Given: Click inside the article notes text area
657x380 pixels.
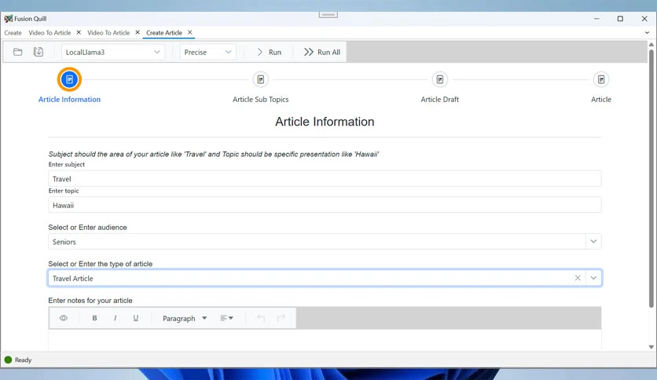Looking at the screenshot, I should [x=325, y=340].
